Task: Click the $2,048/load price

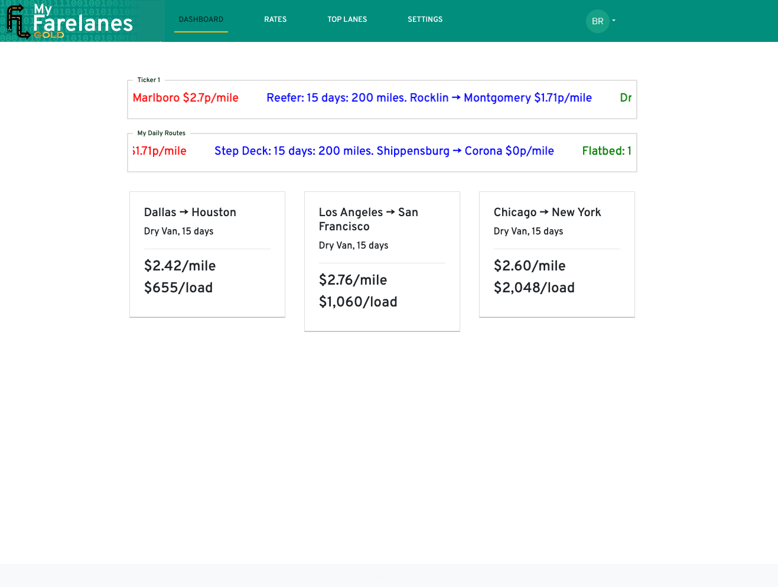Action: click(x=534, y=288)
